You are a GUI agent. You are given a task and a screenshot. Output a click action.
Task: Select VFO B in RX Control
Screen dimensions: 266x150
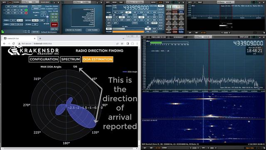coord(109,20)
